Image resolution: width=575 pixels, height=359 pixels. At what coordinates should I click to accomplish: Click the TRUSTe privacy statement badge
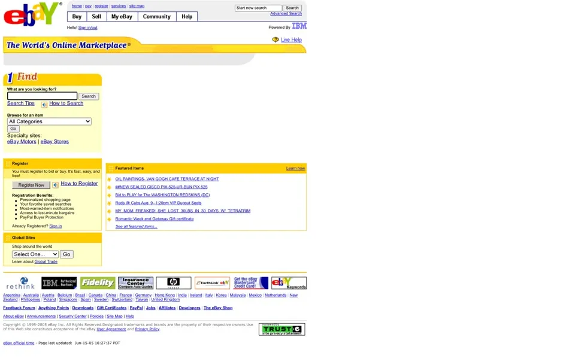(x=282, y=329)
